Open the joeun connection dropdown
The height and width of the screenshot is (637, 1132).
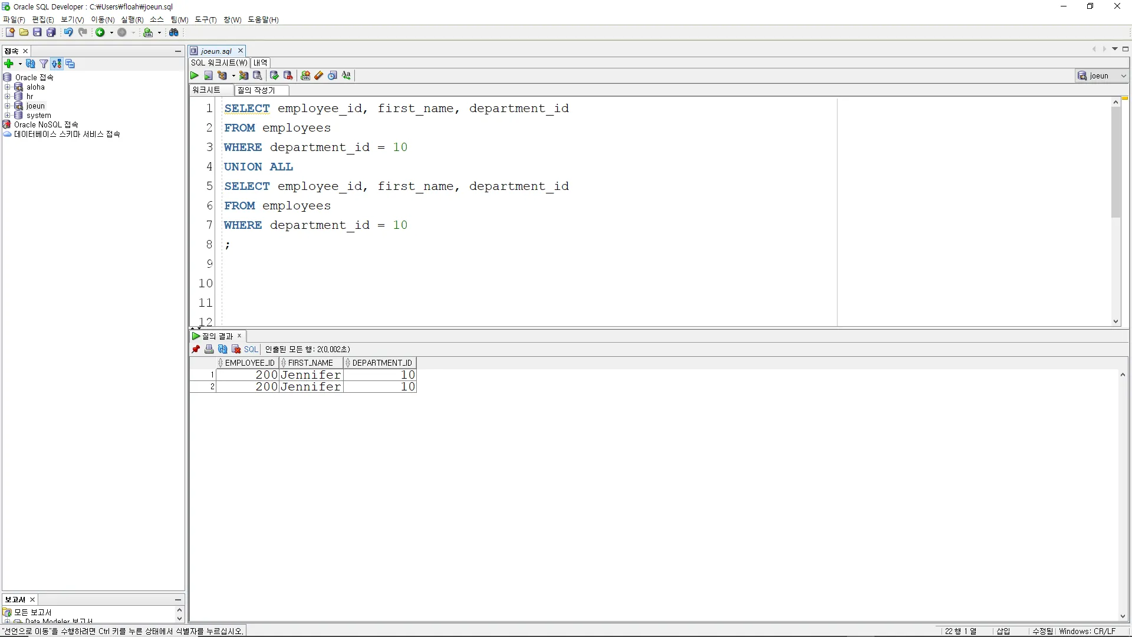[1123, 75]
